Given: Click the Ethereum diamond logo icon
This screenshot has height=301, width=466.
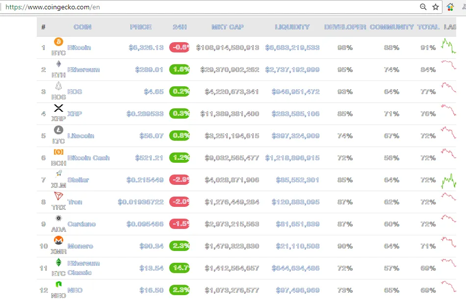Looking at the screenshot, I should tap(58, 64).
